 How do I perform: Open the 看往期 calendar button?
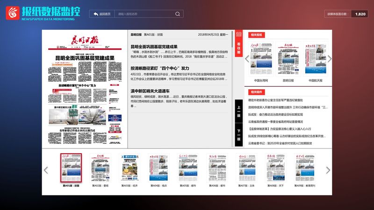[239, 43]
